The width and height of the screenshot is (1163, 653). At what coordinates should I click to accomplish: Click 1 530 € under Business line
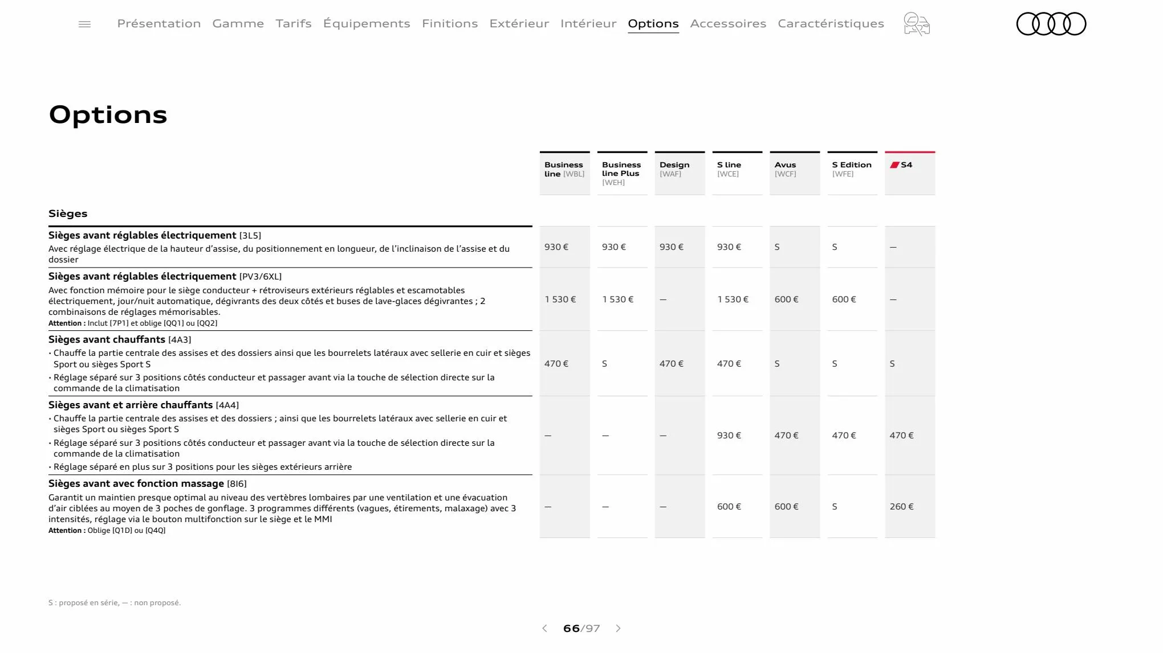[560, 299]
